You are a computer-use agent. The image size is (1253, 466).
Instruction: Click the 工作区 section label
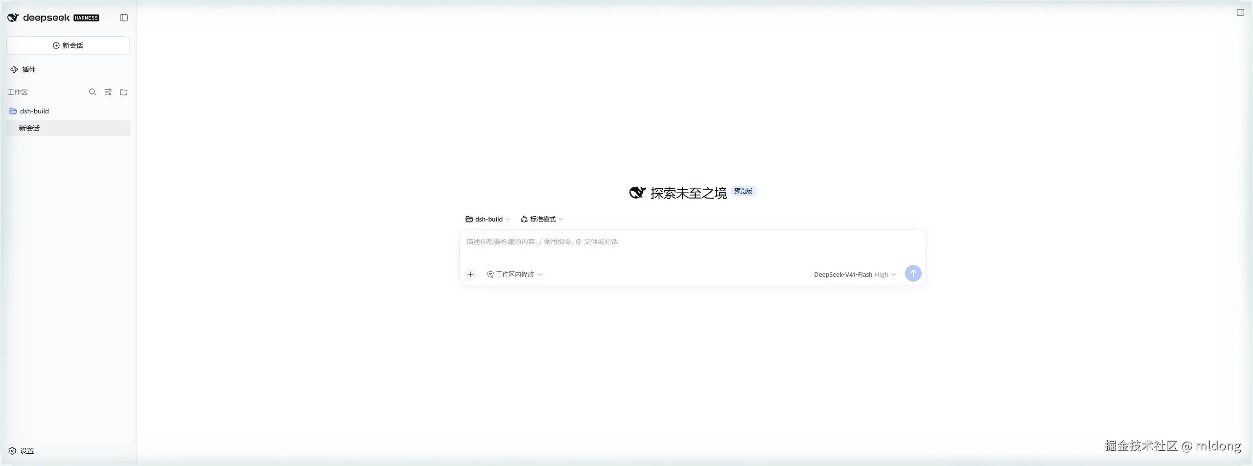(x=18, y=92)
